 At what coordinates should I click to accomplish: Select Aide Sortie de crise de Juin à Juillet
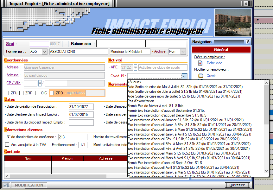185,92
